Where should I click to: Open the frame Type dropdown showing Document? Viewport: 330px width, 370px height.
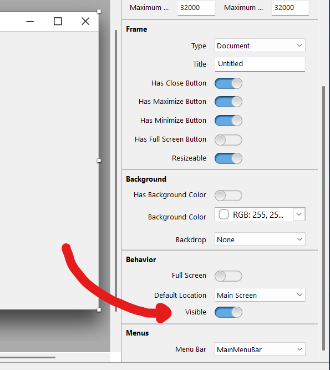[260, 46]
